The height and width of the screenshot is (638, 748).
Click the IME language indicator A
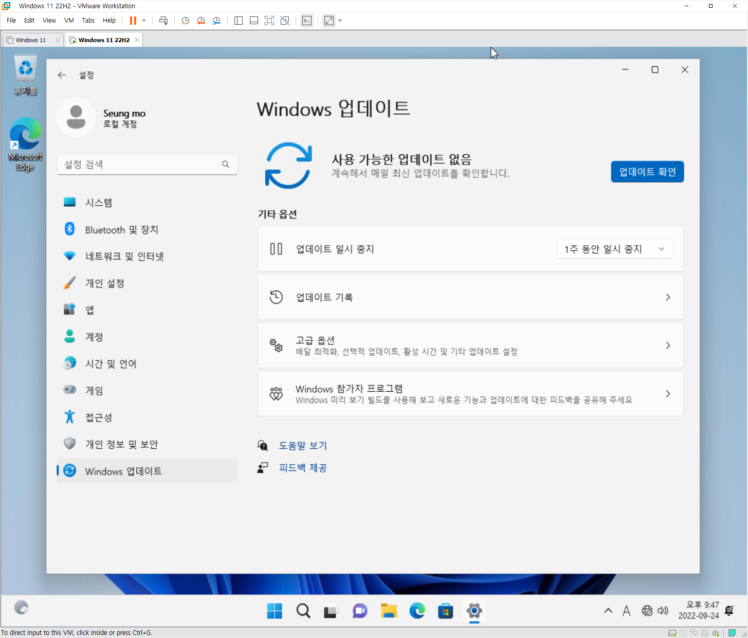(626, 611)
